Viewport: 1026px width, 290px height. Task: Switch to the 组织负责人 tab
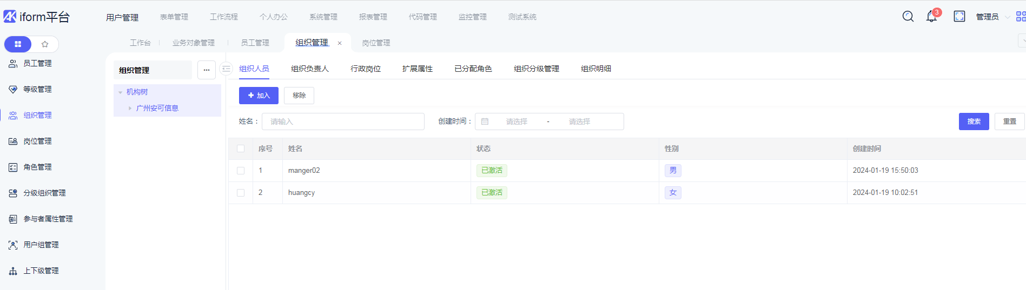coord(309,69)
